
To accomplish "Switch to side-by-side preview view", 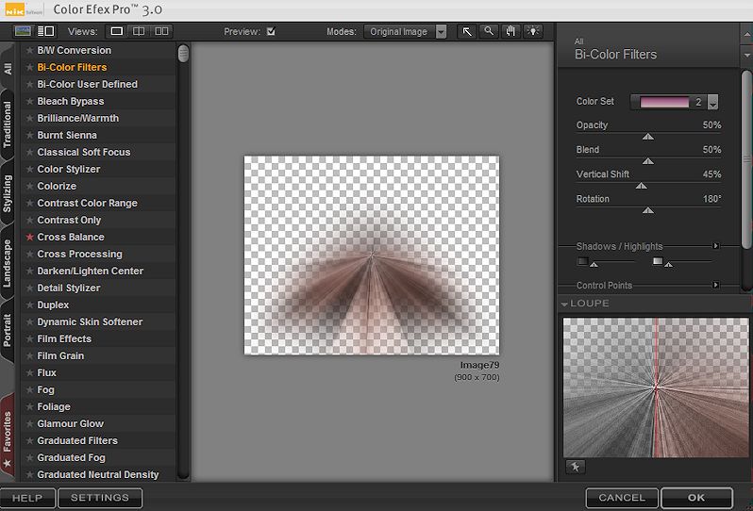I will click(160, 31).
